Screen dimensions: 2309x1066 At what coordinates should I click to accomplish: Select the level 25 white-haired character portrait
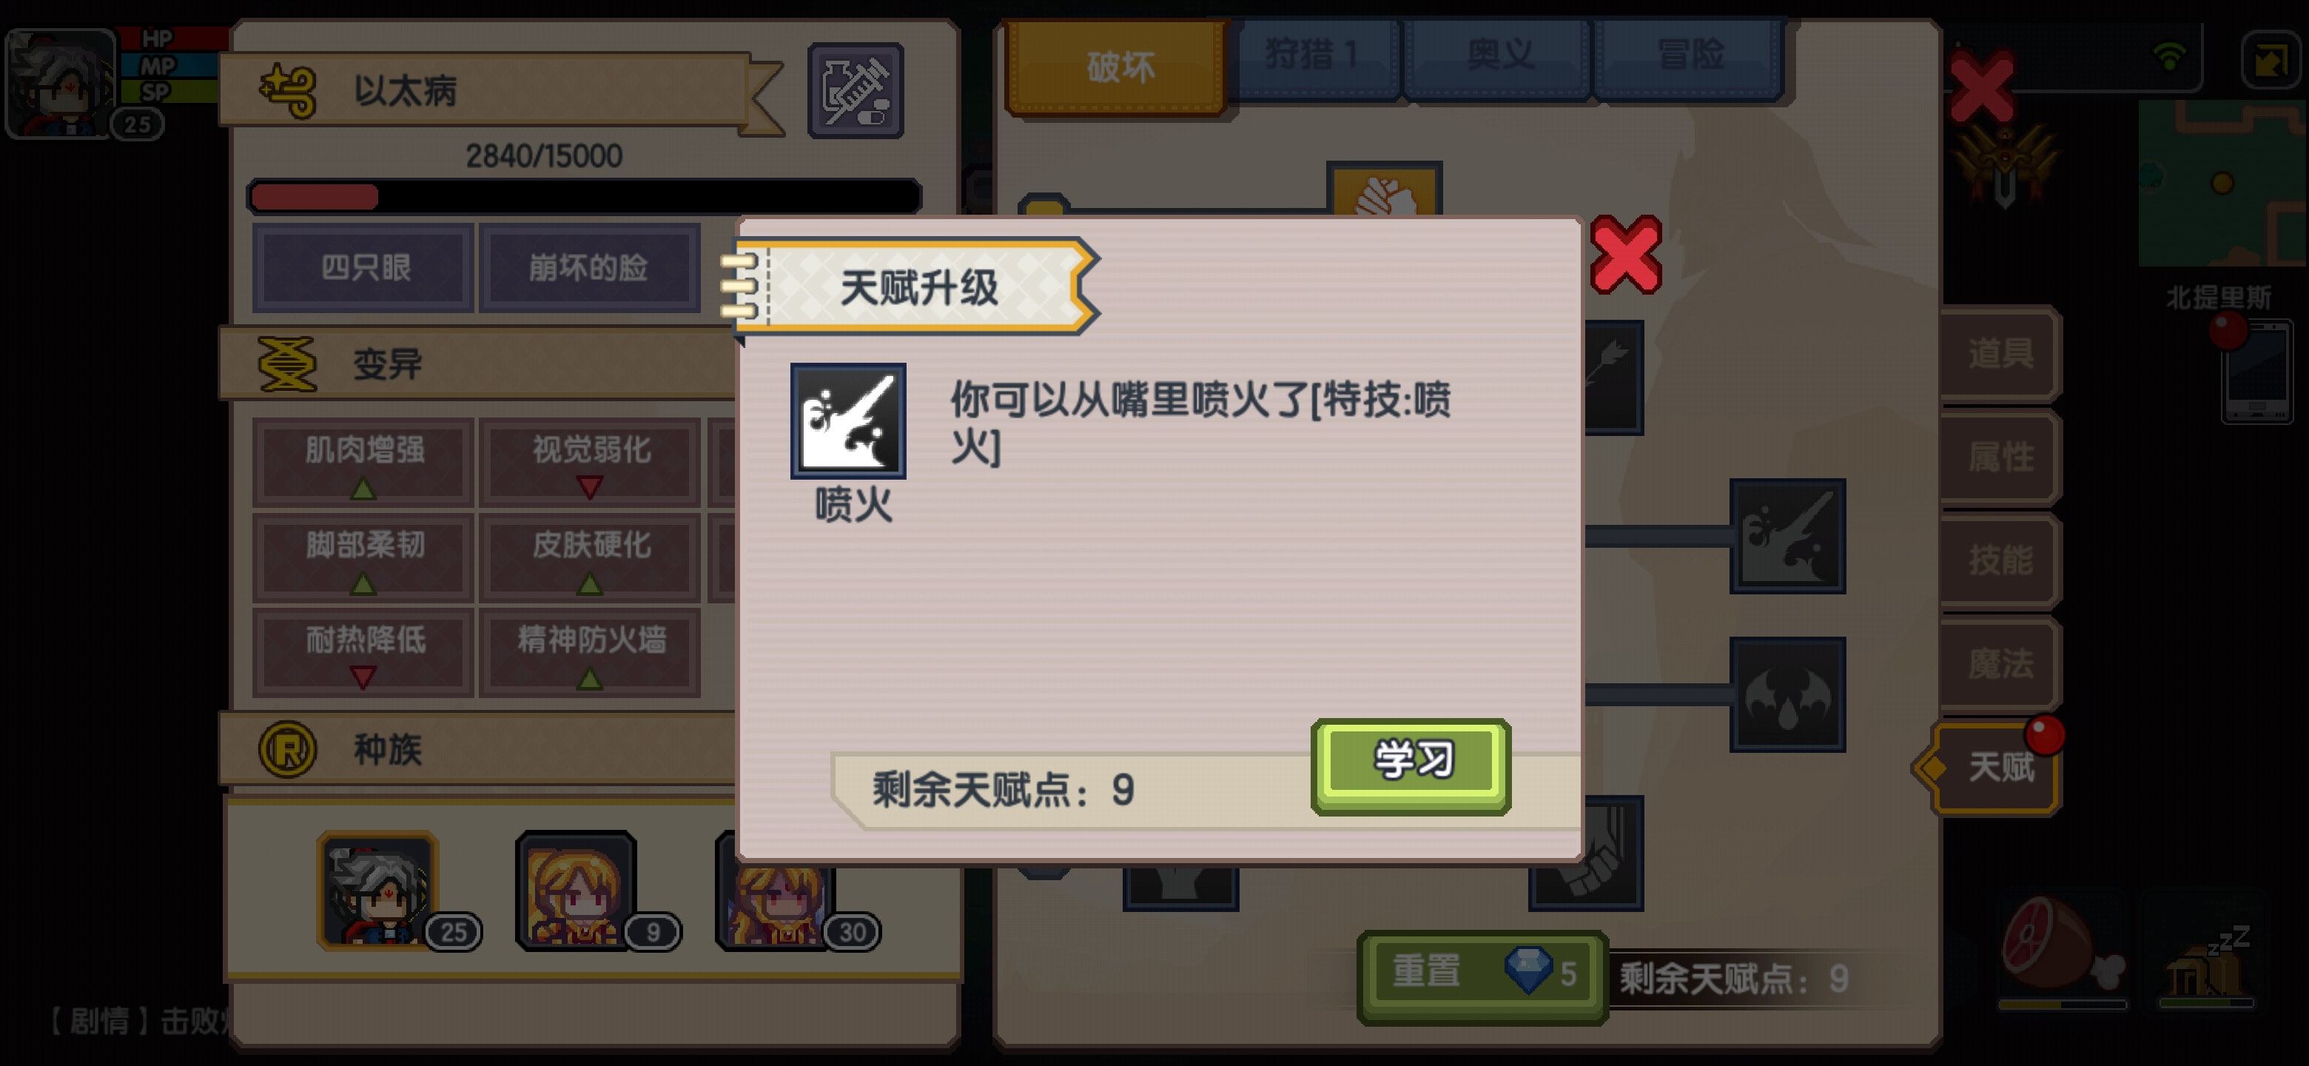(377, 891)
